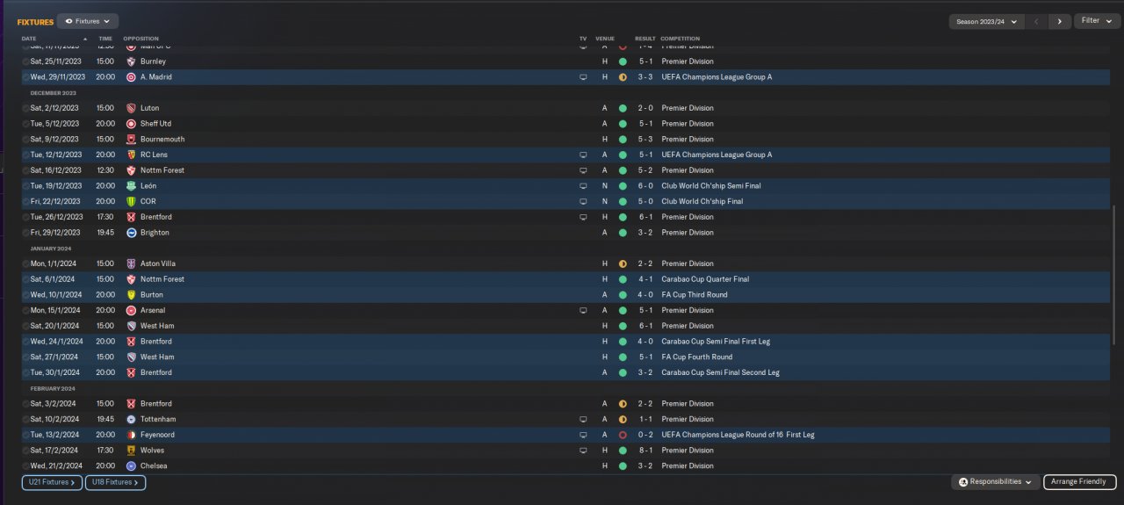1124x505 pixels.
Task: Toggle the circle checkbox on Tottenham fixture row
Action: [25, 419]
